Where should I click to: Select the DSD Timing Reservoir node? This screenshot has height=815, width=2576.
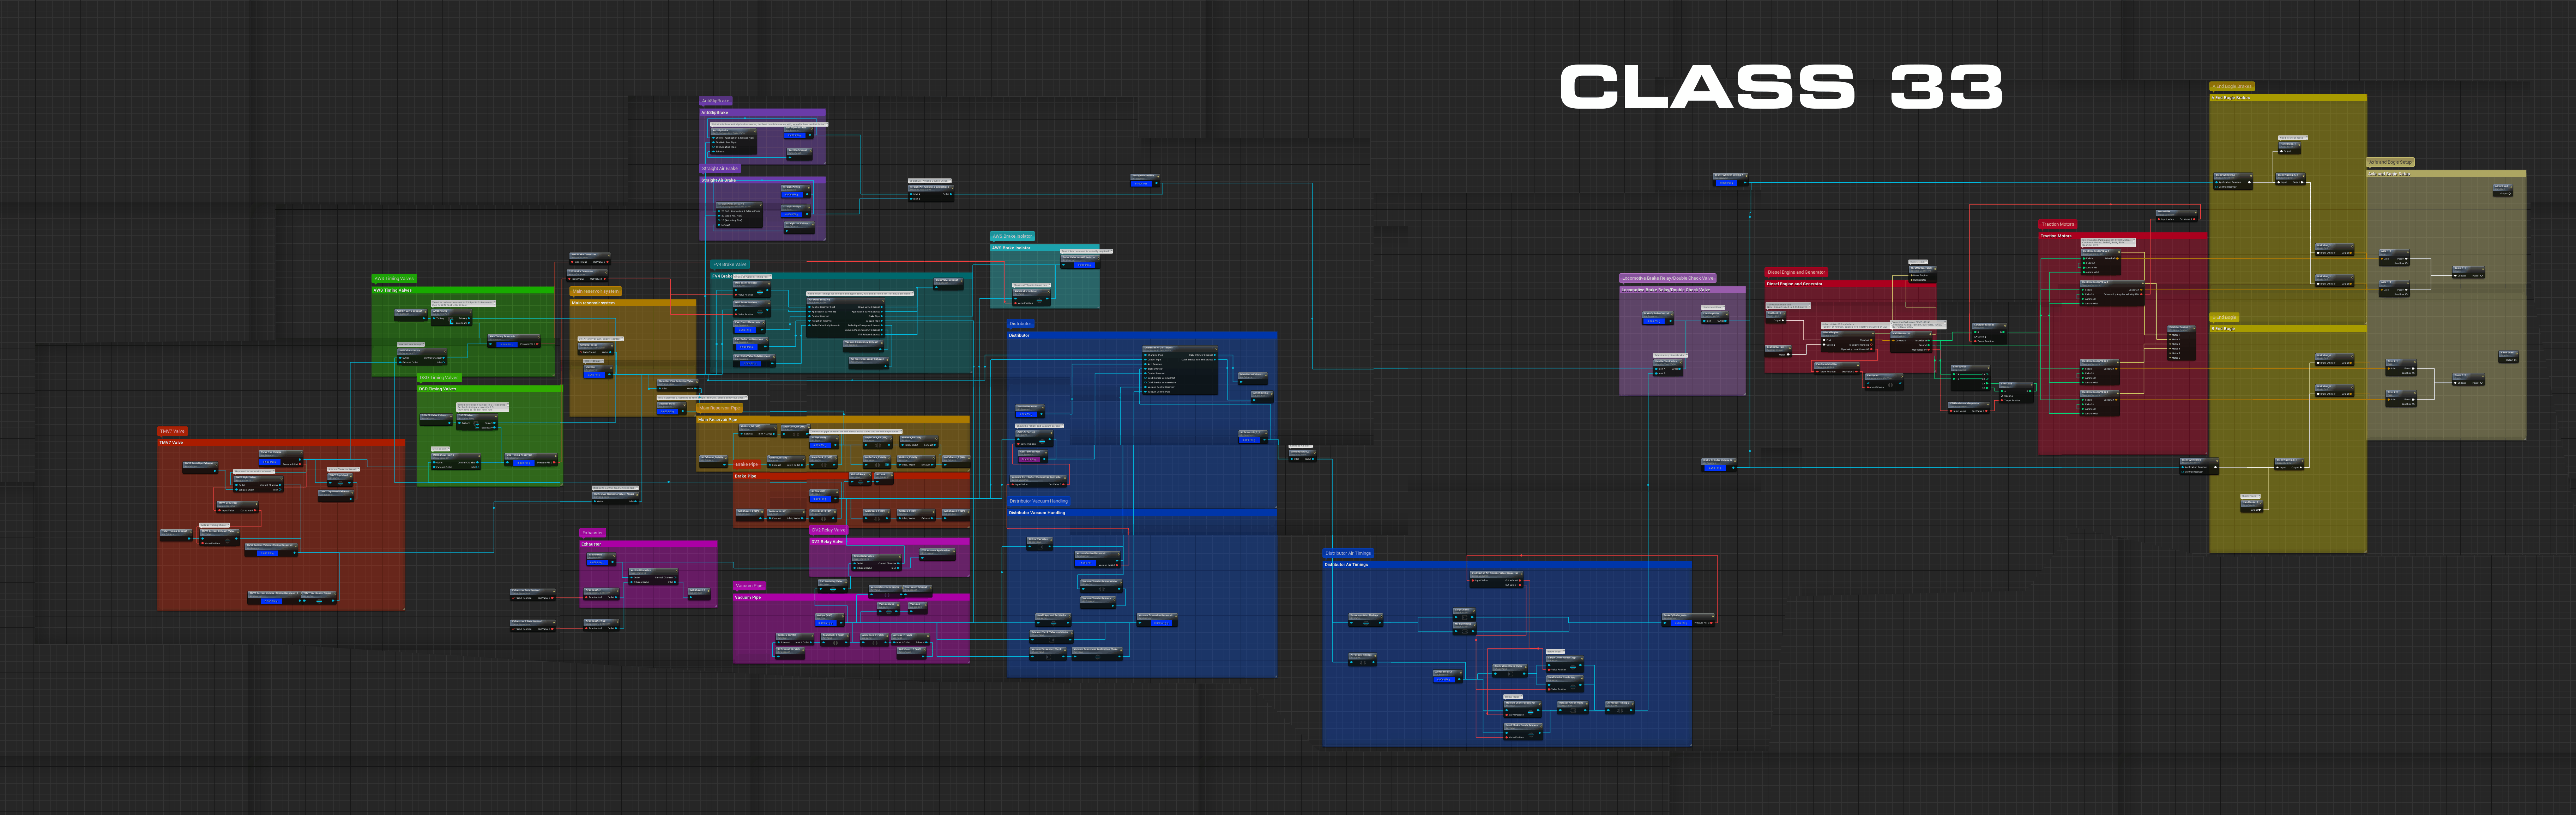click(x=531, y=459)
